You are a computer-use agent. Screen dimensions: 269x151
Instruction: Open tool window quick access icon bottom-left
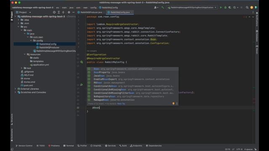(x=12, y=149)
